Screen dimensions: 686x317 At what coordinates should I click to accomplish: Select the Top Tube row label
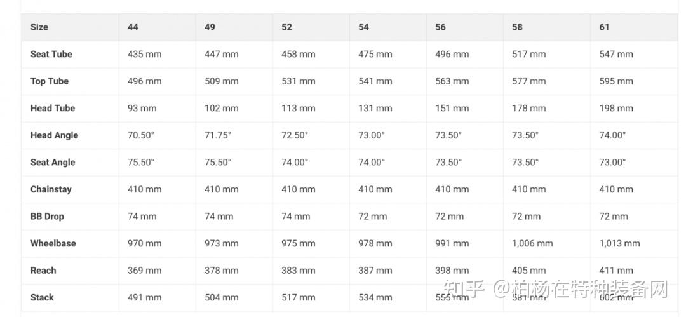(50, 81)
